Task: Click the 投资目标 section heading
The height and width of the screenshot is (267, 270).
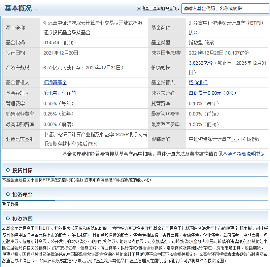Action: (x=22, y=170)
